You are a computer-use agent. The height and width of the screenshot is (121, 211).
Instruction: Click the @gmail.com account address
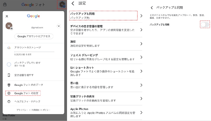point(37,28)
